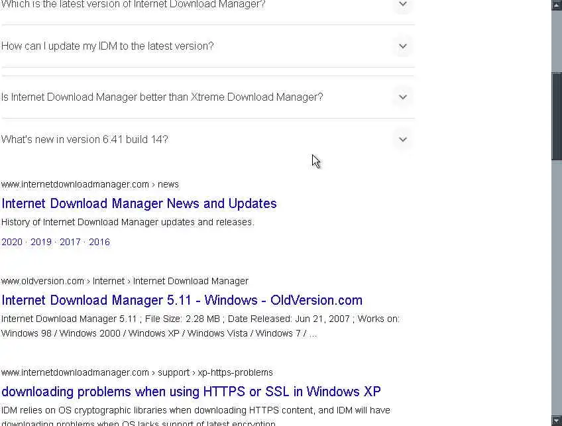Open 'downloading problems when using HTTPS or SSL' result
This screenshot has height=426, width=562.
191,392
